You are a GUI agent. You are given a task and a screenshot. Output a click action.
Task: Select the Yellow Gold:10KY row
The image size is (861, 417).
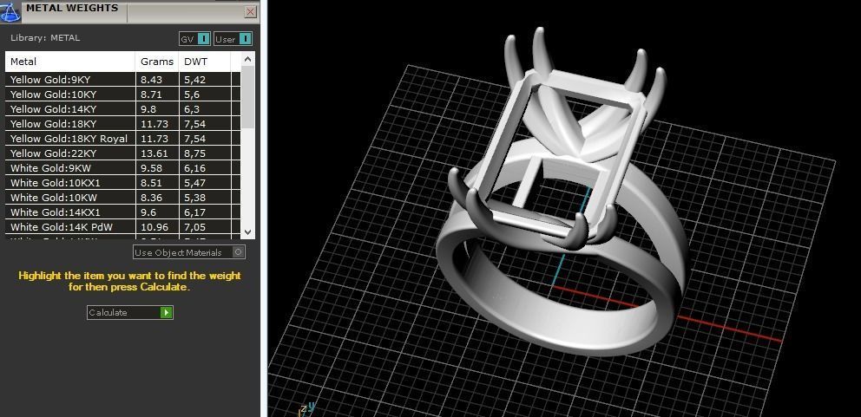click(x=123, y=94)
